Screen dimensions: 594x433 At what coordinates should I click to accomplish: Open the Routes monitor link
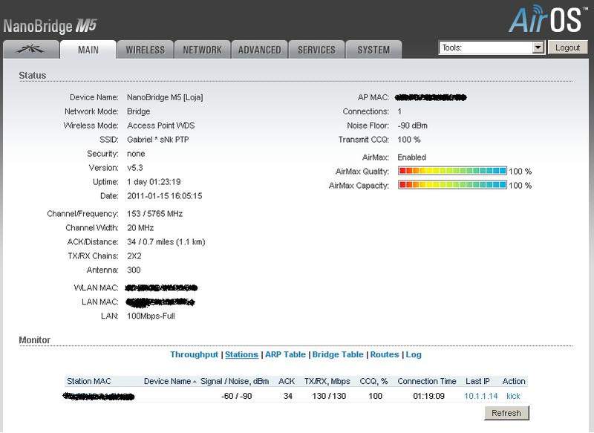click(x=385, y=354)
